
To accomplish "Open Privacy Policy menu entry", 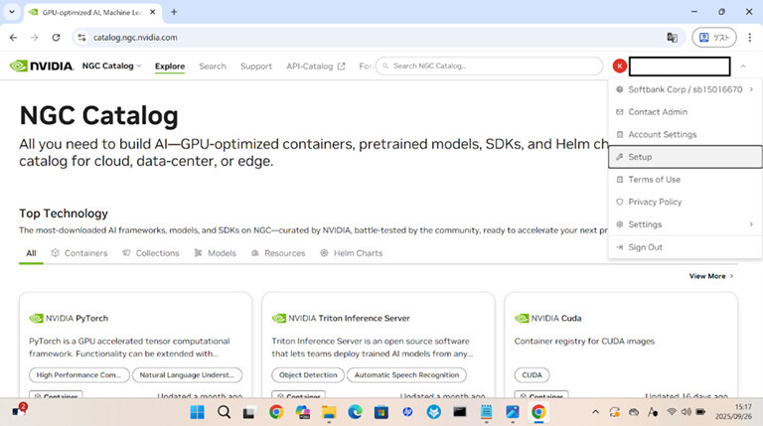I will pyautogui.click(x=686, y=202).
